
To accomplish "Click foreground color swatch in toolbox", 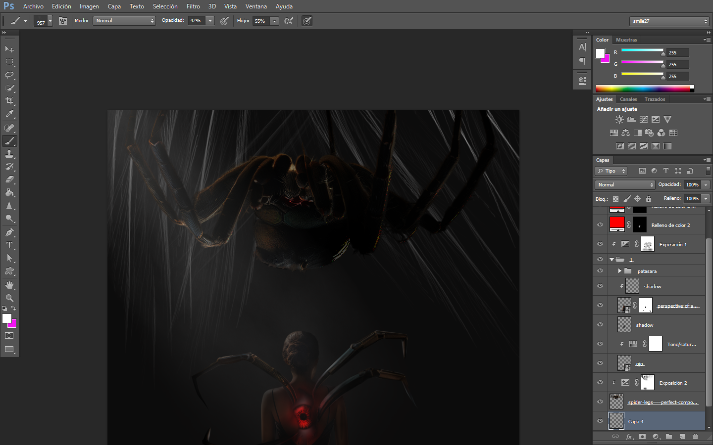I will coord(7,319).
